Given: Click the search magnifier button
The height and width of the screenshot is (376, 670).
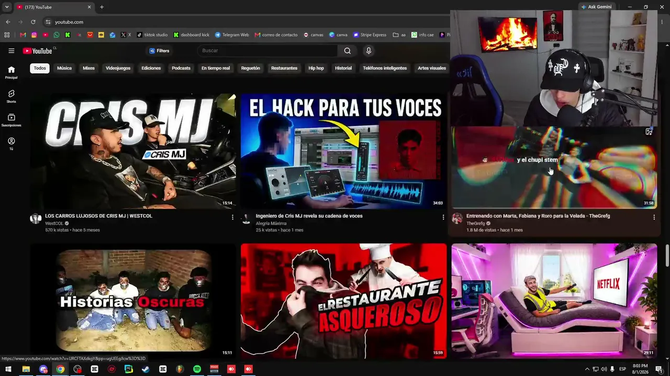Looking at the screenshot, I should pyautogui.click(x=347, y=51).
